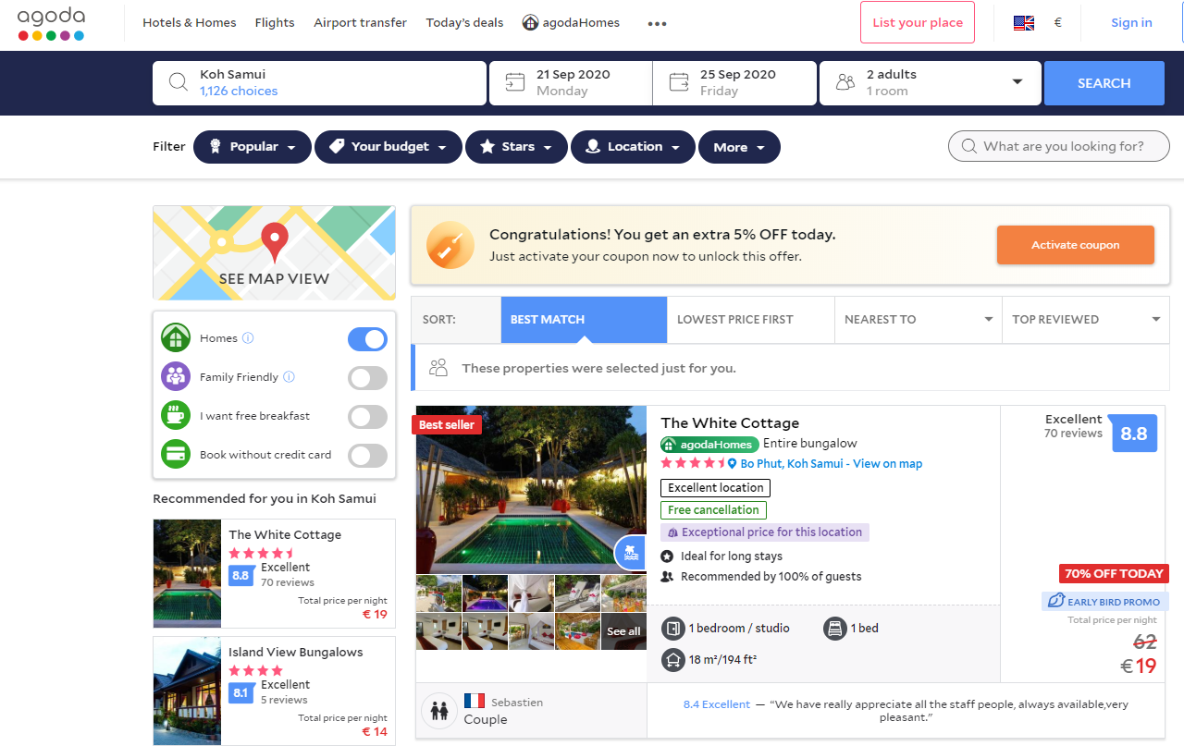Open check-in calendar icon for 21 Sep
The height and width of the screenshot is (746, 1184).
click(514, 82)
